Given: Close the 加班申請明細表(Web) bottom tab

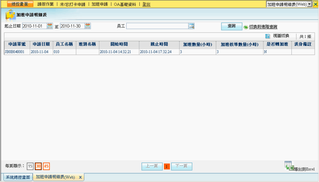Looking at the screenshot, I should click(80, 177).
